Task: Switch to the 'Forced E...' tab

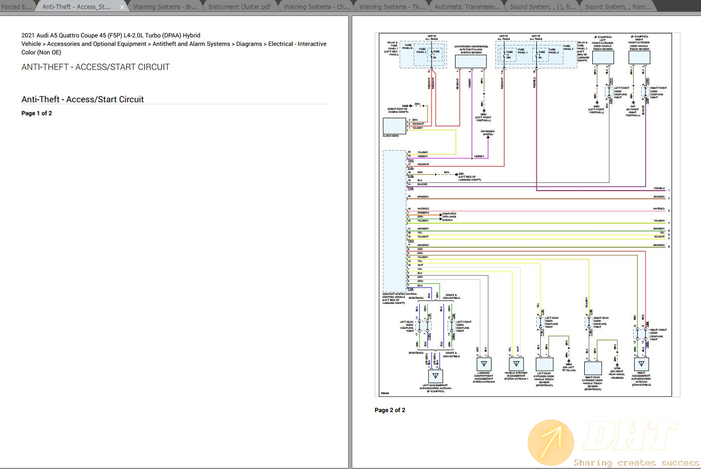Action: point(16,6)
